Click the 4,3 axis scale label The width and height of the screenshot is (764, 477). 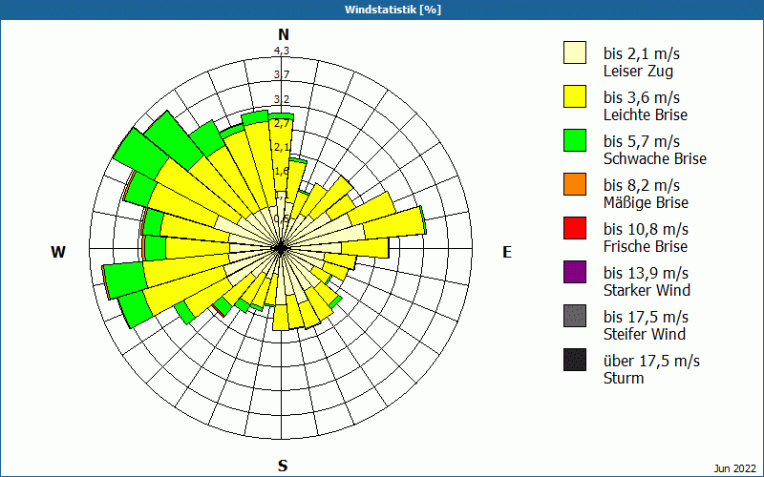pos(282,51)
